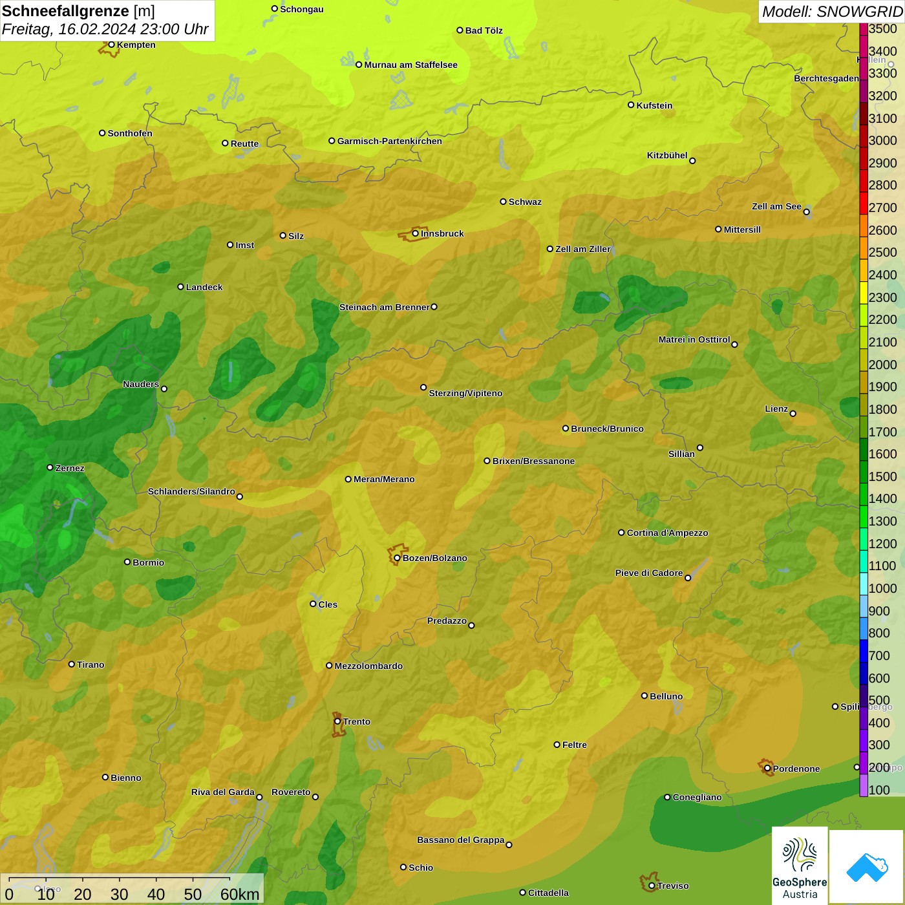The width and height of the screenshot is (905, 905).
Task: Click the Pieve di Cadore label
Action: [x=649, y=573]
